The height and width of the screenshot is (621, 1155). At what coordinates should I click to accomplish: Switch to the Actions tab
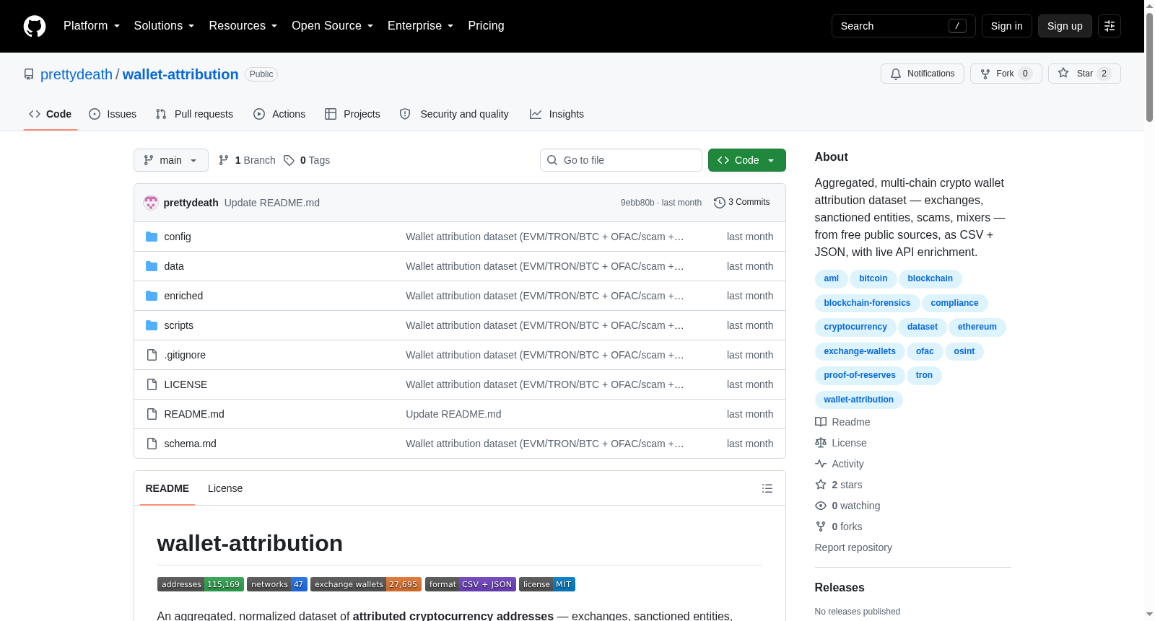(279, 114)
